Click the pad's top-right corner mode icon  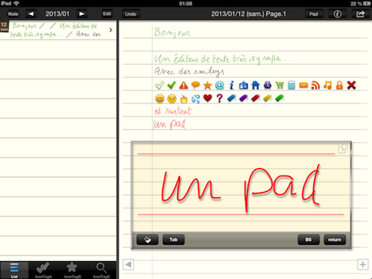pos(343,149)
